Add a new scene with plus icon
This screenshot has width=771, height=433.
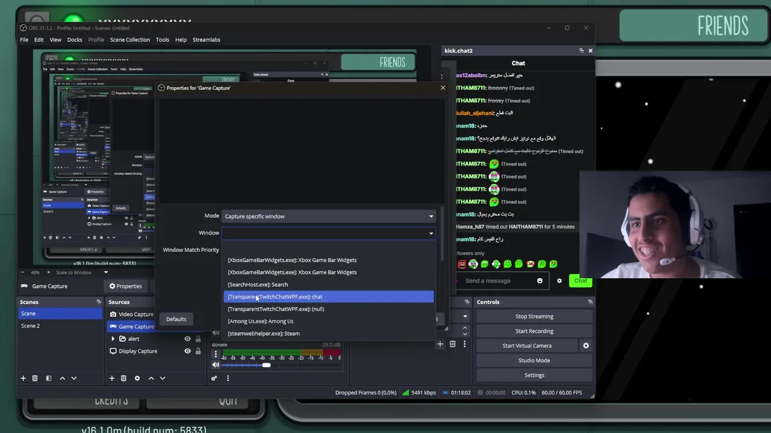click(x=23, y=378)
